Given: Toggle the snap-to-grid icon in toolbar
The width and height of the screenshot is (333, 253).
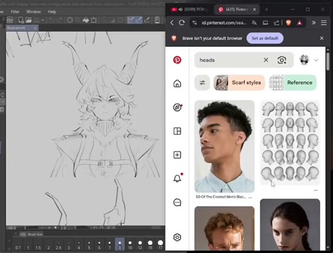Looking at the screenshot, I should (x=147, y=20).
